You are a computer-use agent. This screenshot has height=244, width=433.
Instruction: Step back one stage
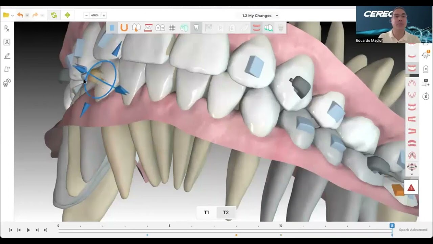point(19,230)
